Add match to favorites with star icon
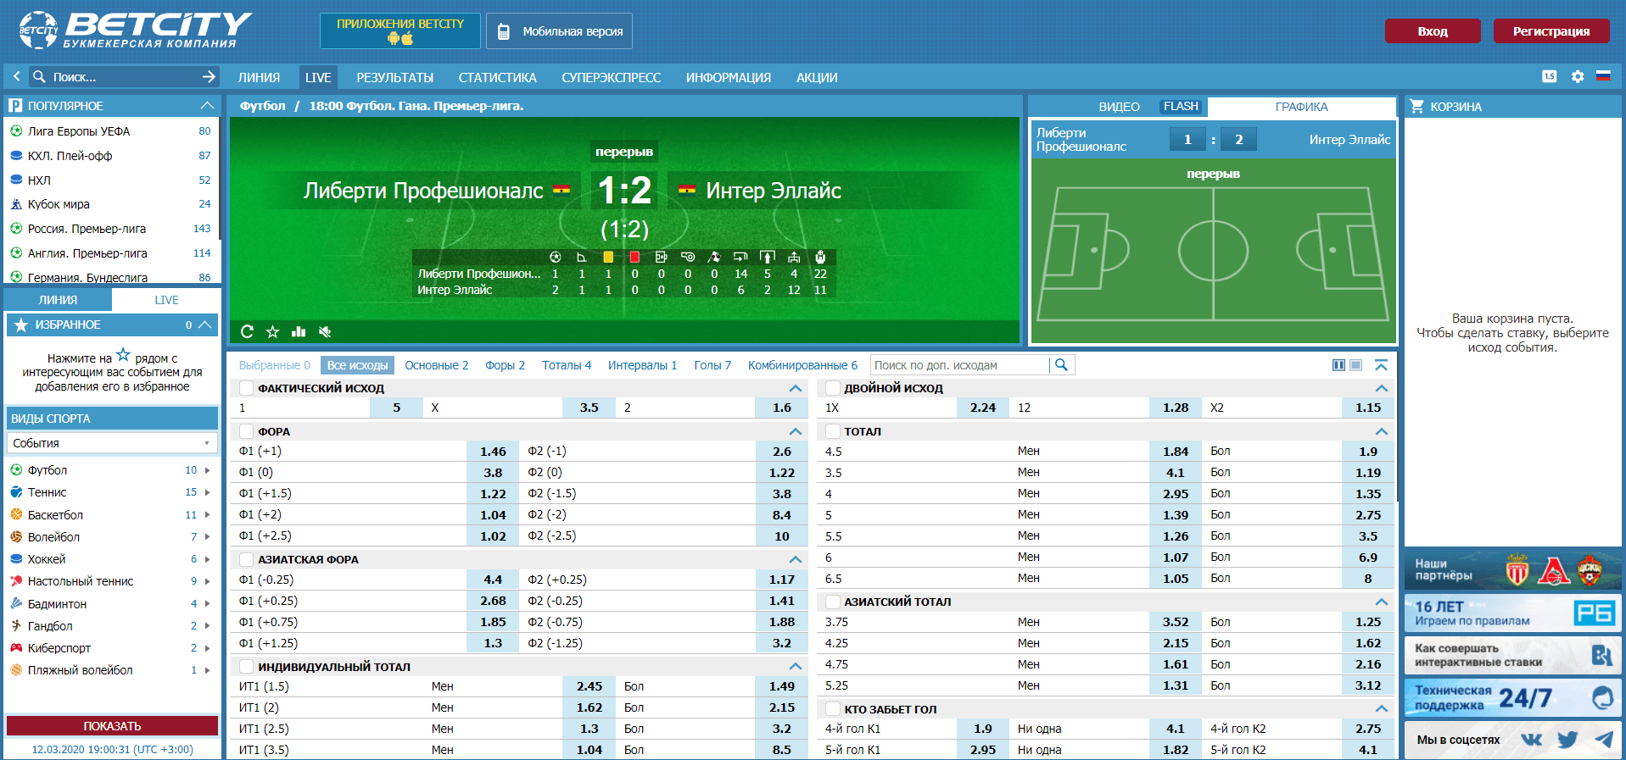Viewport: 1626px width, 760px height. click(x=272, y=331)
